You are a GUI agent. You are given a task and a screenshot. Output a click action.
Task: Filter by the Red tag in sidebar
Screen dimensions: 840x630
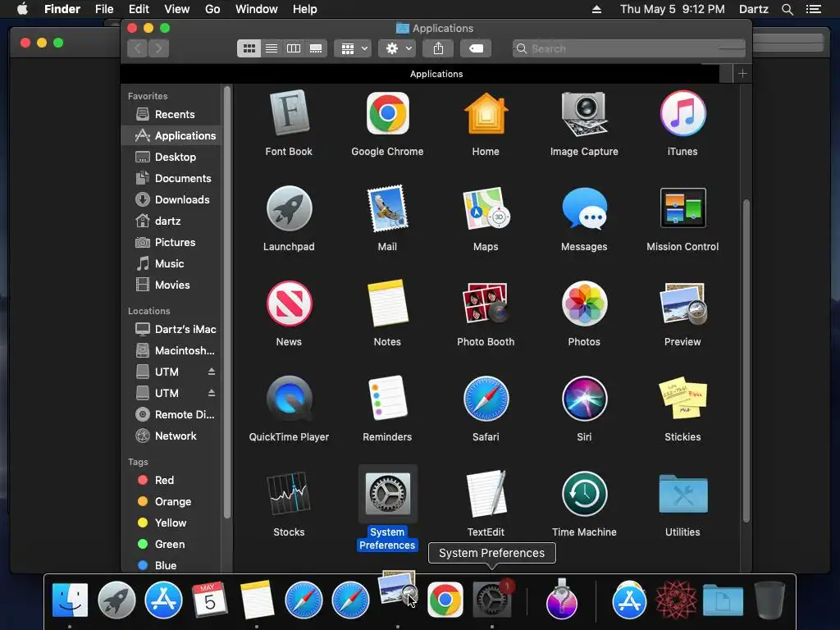point(164,480)
